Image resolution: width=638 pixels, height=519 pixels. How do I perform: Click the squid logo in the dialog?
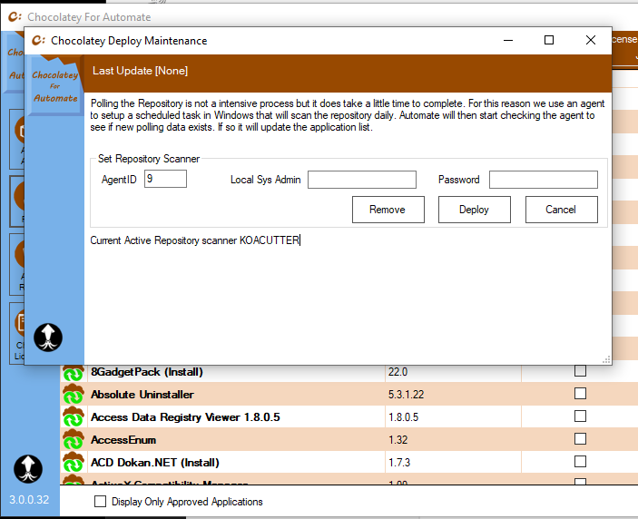click(x=47, y=337)
